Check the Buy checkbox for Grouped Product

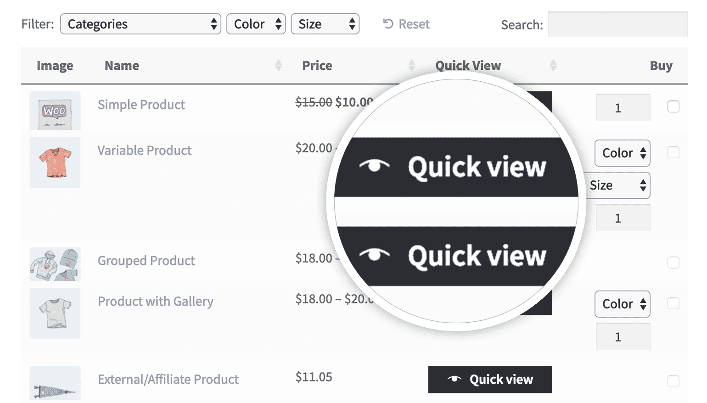673,262
